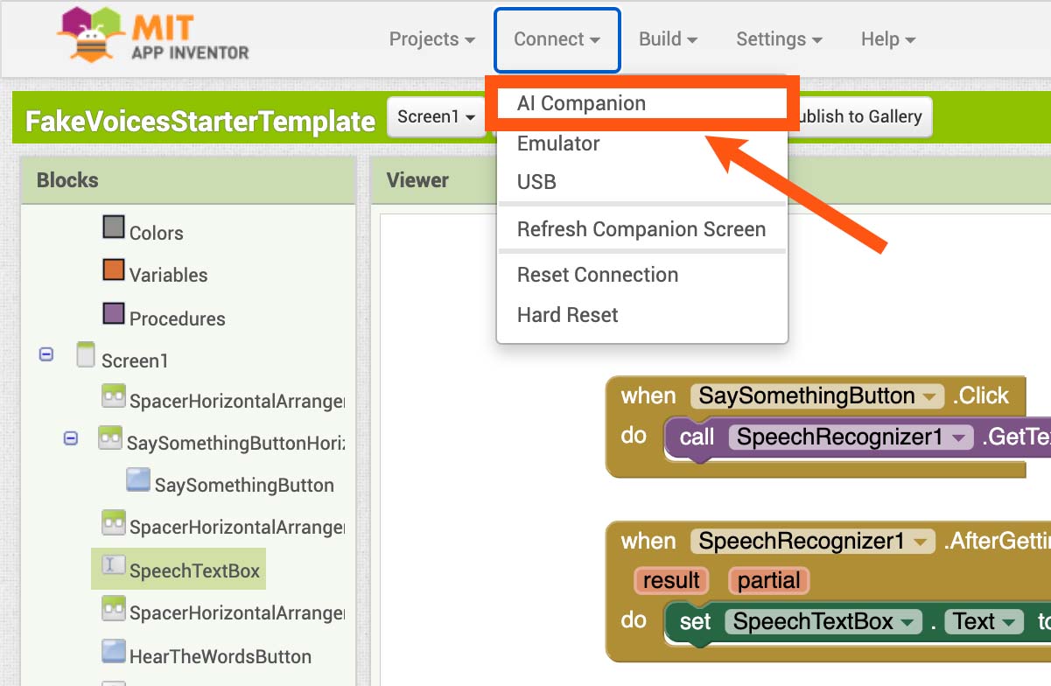1051x686 pixels.
Task: Open SaySomethingButton dropdown in Click block
Action: pos(817,395)
